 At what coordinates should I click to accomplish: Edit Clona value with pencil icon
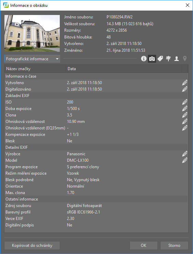[x=184, y=115]
